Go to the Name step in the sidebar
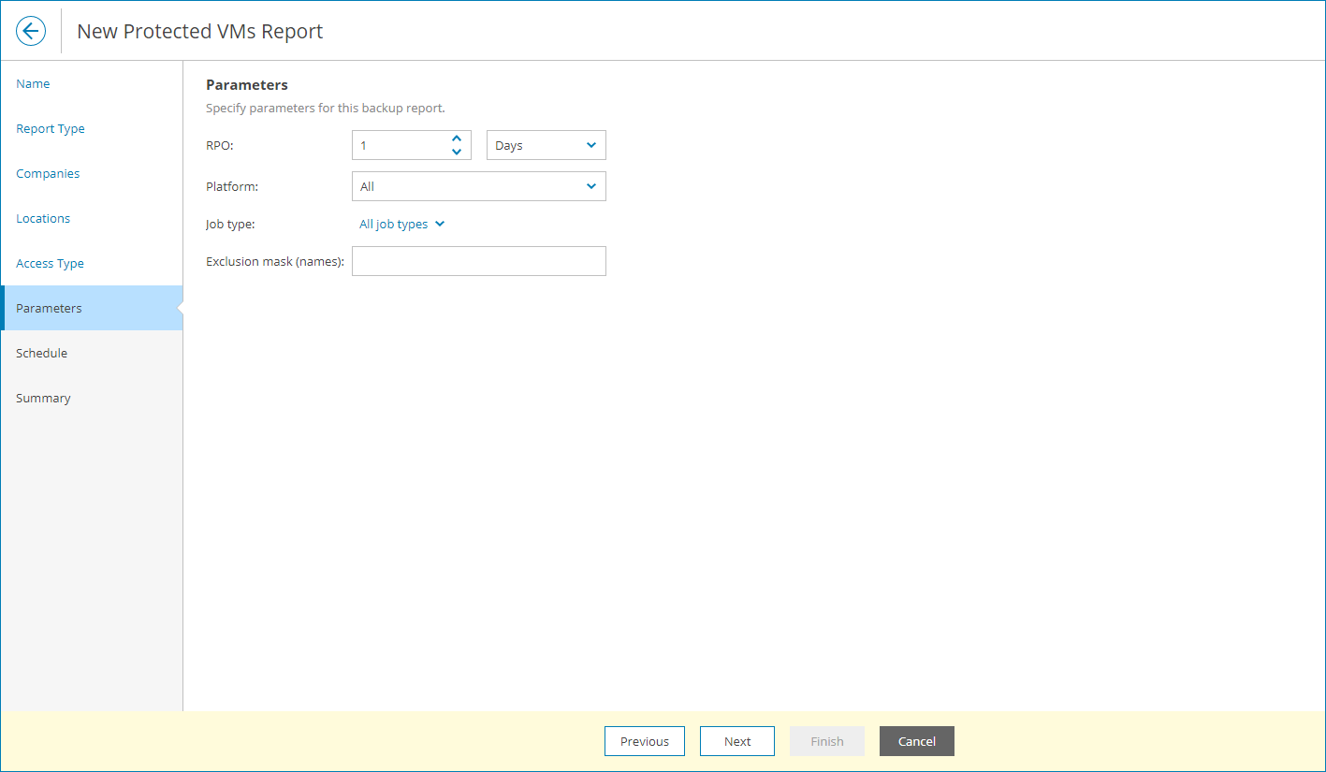The width and height of the screenshot is (1326, 772). [33, 83]
